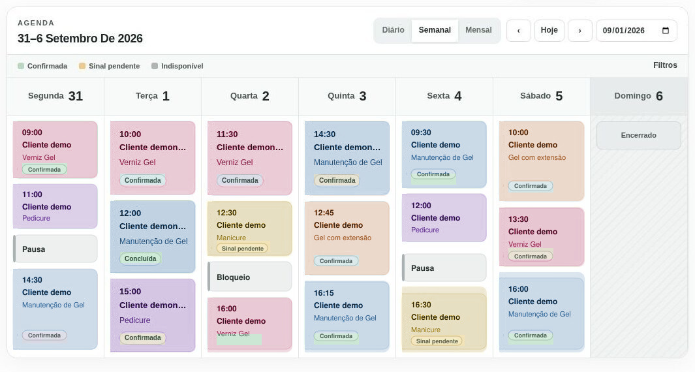The height and width of the screenshot is (372, 695).
Task: Click the 31–6 Setembro De 2026 title
Action: click(80, 38)
